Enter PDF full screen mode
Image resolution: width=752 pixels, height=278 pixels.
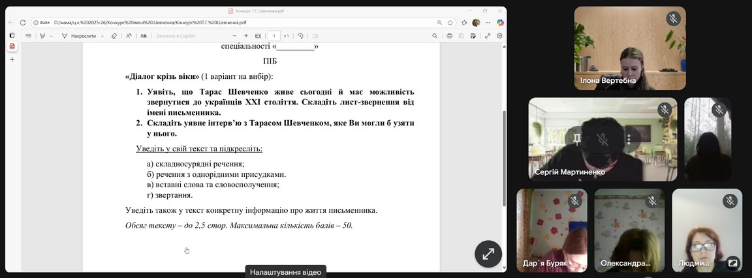coord(487,36)
